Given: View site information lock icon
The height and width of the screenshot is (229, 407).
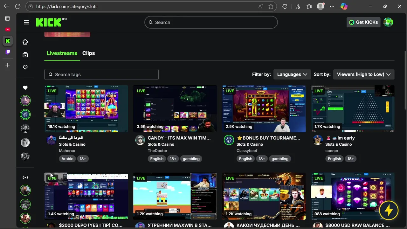Looking at the screenshot, I should click(x=31, y=6).
